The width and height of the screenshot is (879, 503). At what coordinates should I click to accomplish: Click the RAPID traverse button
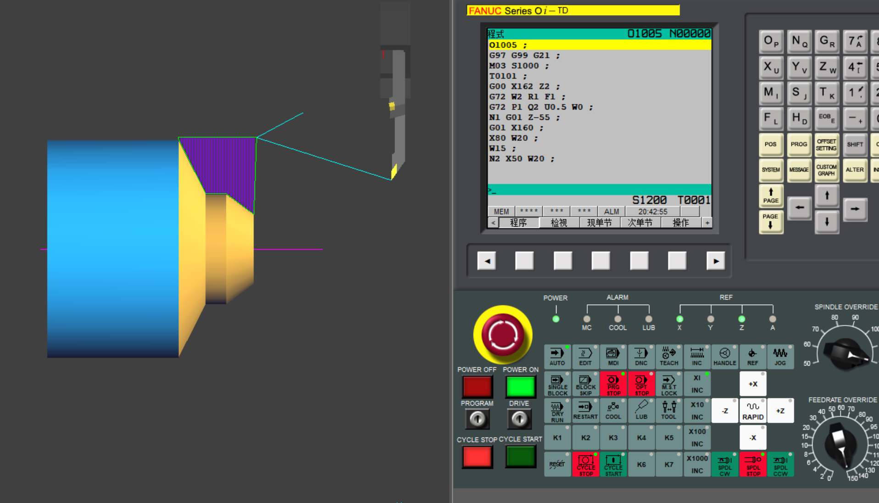[753, 411]
